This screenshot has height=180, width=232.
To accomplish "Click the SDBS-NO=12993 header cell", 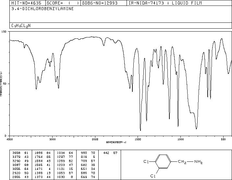I will pos(104,3).
